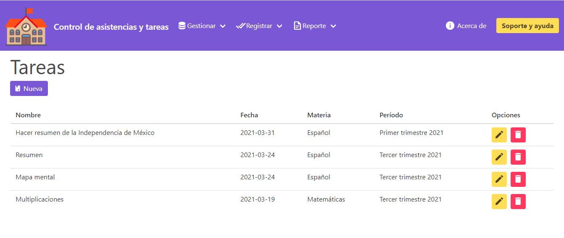Viewport: 564px width, 238px height.
Task: Delete the Hacer resumen de la Independencia task
Action: 518,135
